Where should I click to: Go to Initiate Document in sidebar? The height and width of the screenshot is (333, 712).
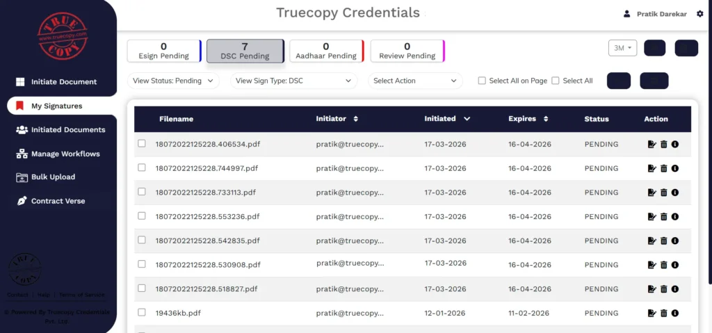point(56,82)
